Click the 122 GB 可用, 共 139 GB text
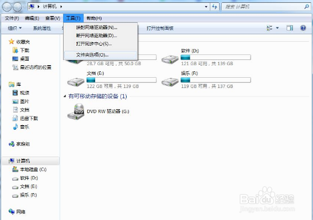This screenshot has width=313, height=220. (113, 86)
